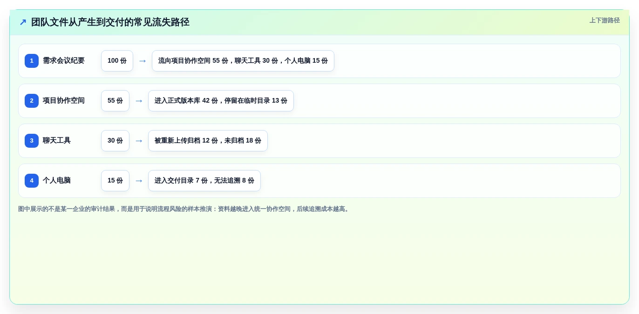Click the 个人电脑 row label
Image resolution: width=639 pixels, height=314 pixels.
click(57, 181)
